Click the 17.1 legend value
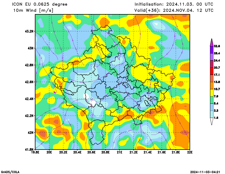 (x=217, y=75)
